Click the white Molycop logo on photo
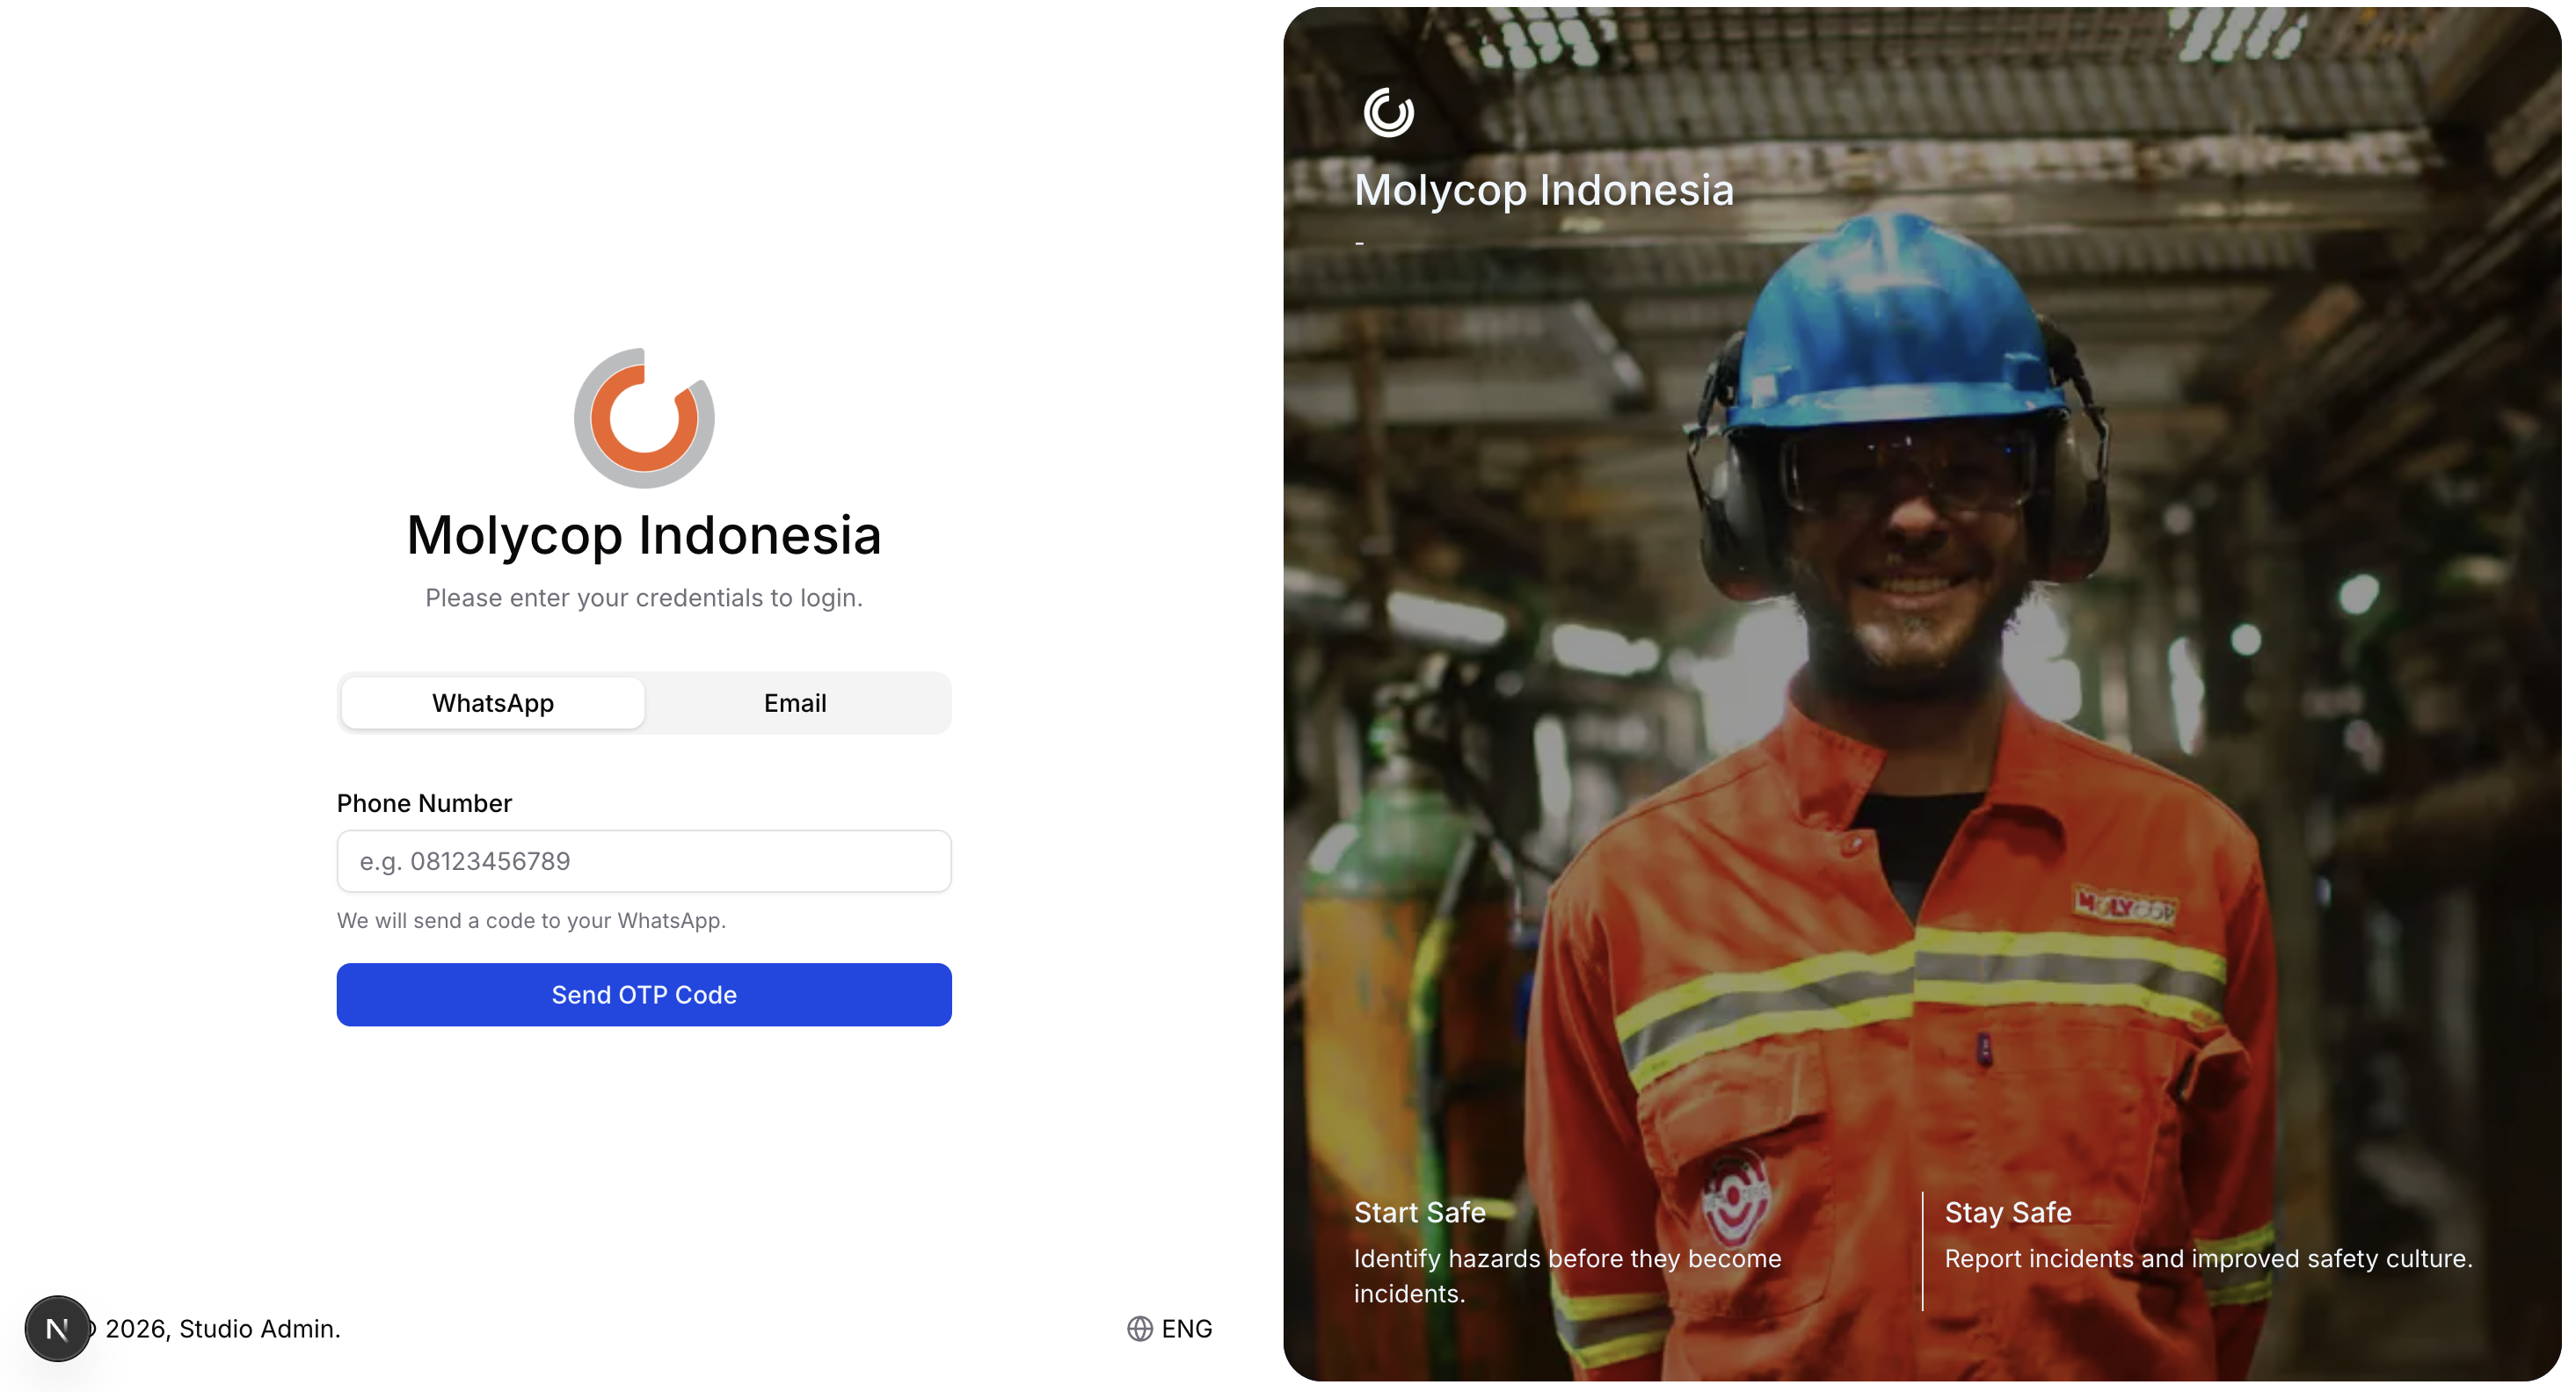The image size is (2576, 1392). [1388, 112]
